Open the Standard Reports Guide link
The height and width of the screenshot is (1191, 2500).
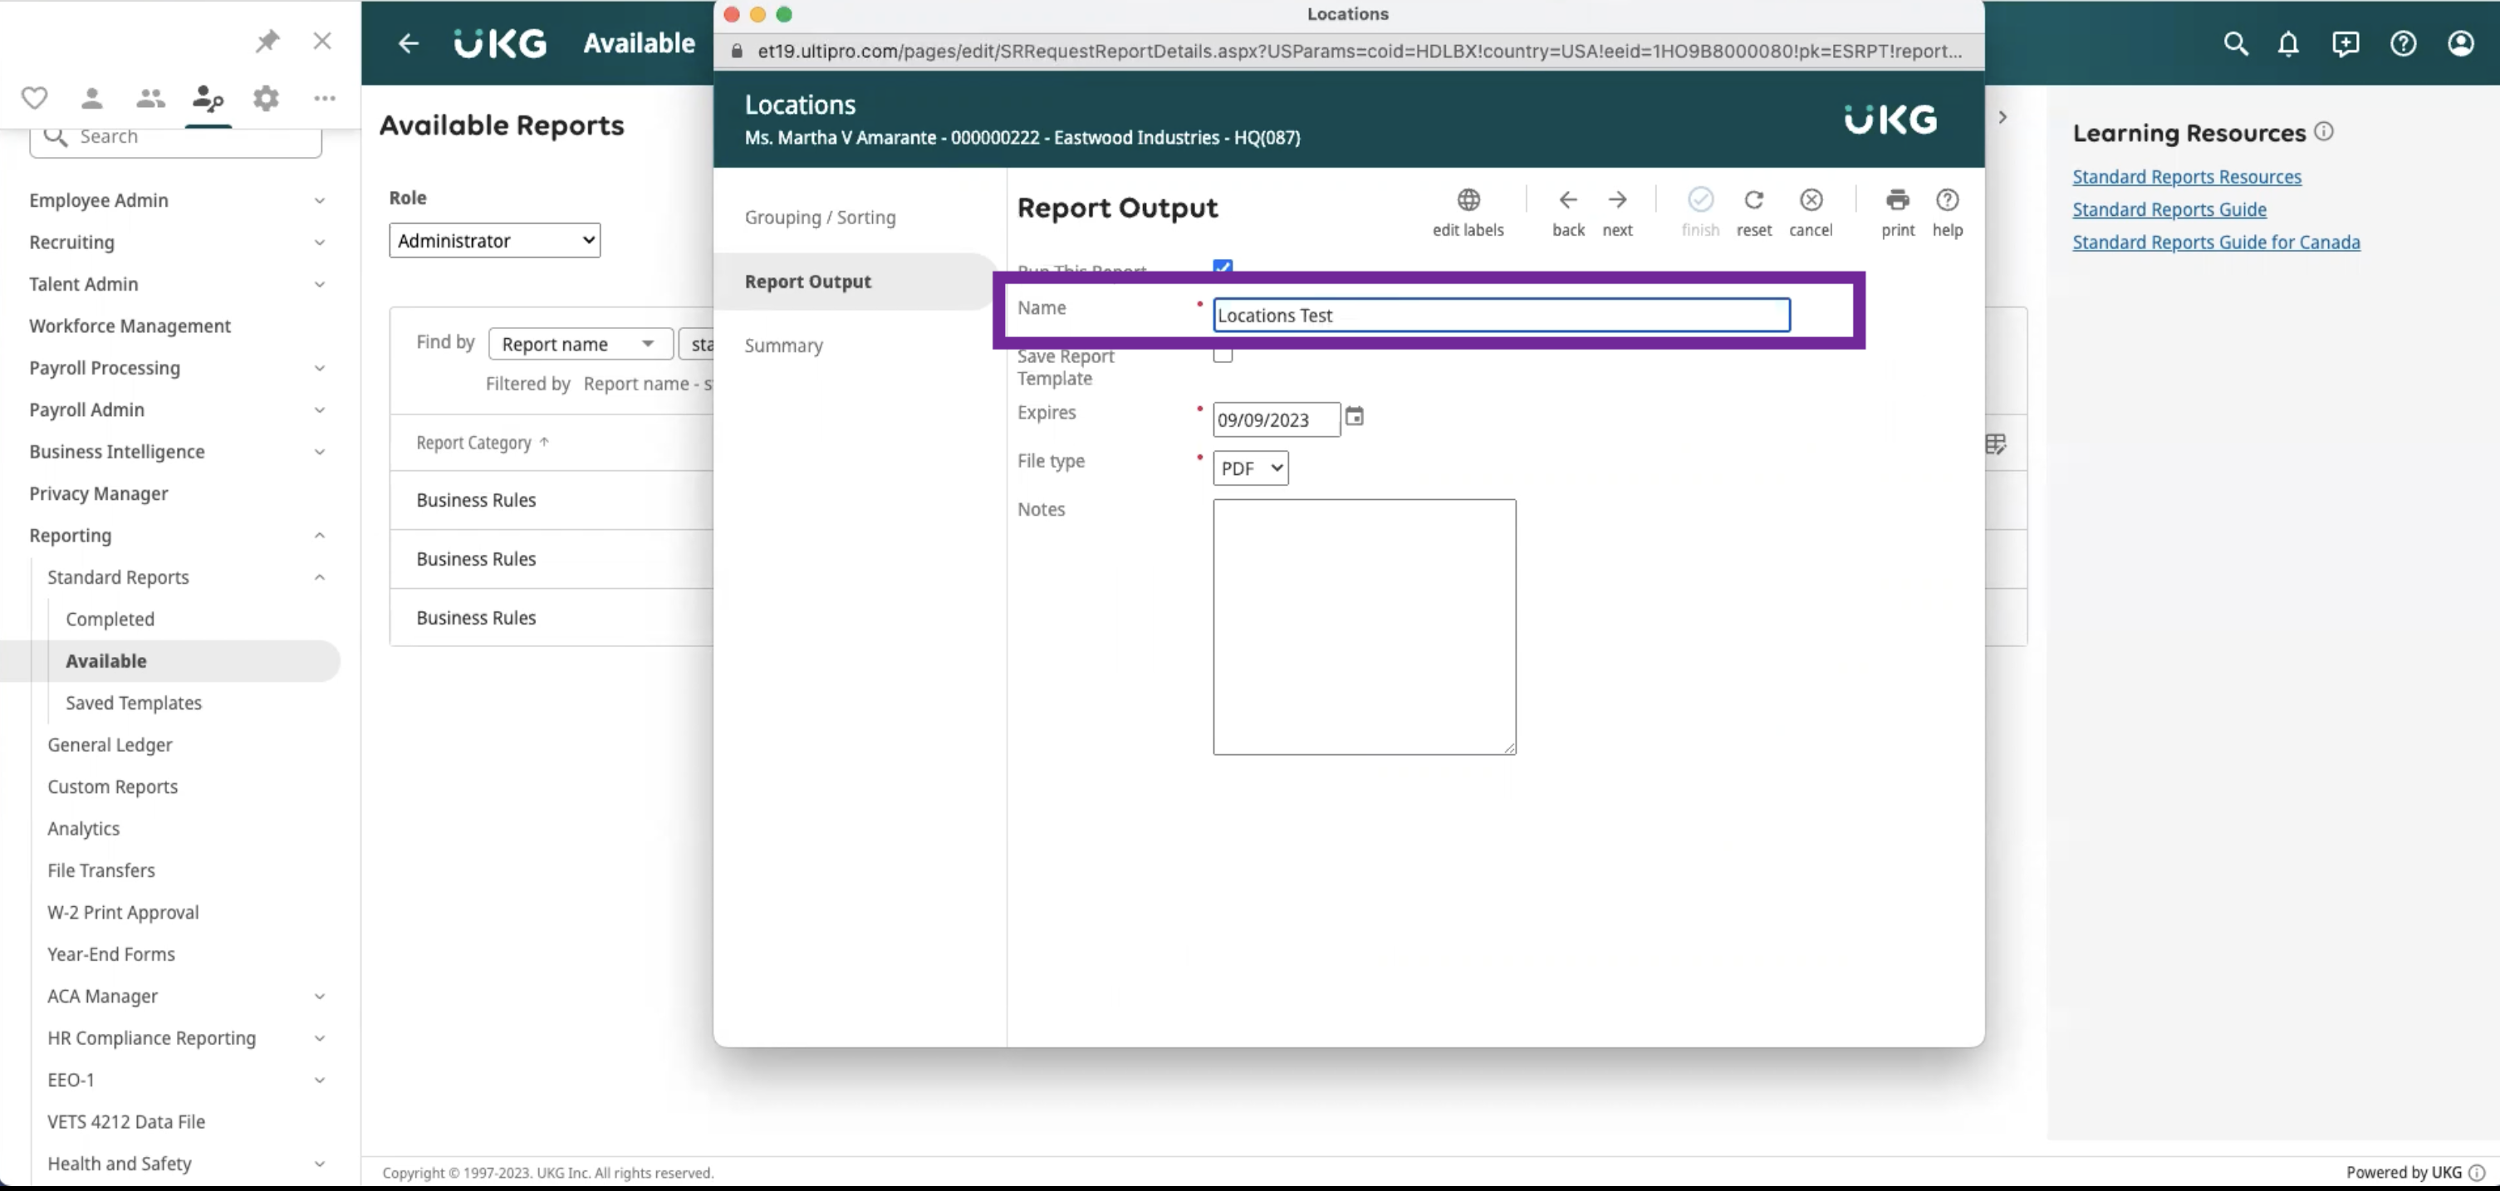[x=2169, y=209]
